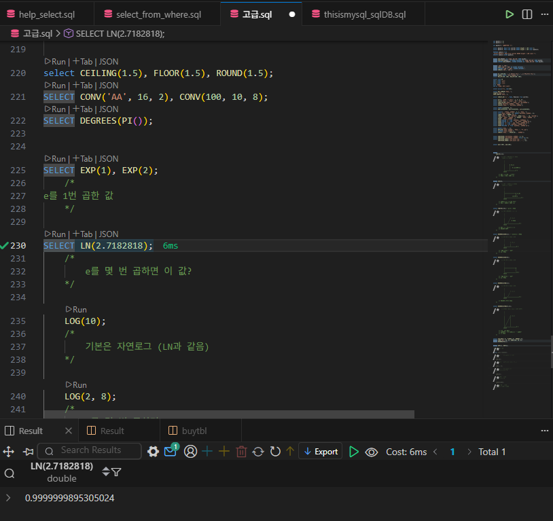Go to next results page chevron
This screenshot has height=521, width=553.
click(x=469, y=452)
